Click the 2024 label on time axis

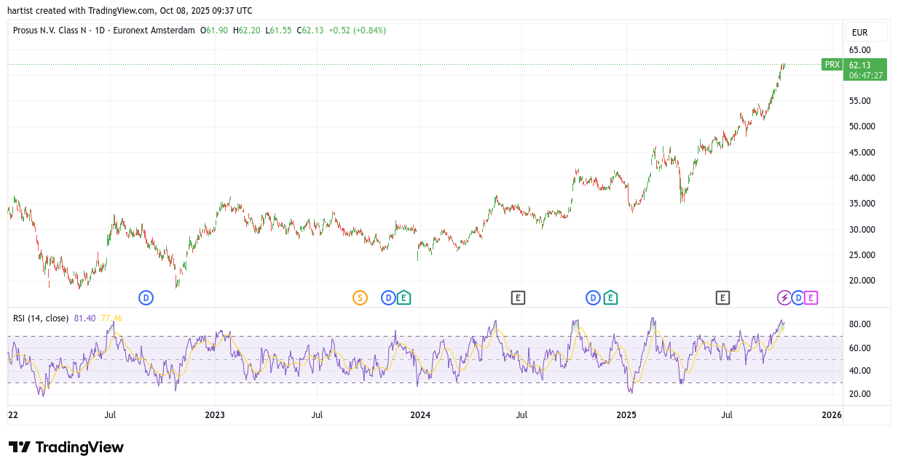click(x=420, y=415)
